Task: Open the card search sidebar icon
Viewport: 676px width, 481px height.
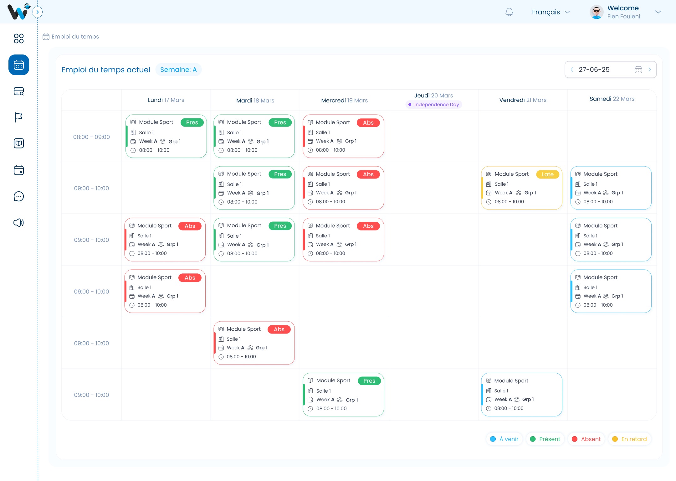Action: [x=19, y=91]
